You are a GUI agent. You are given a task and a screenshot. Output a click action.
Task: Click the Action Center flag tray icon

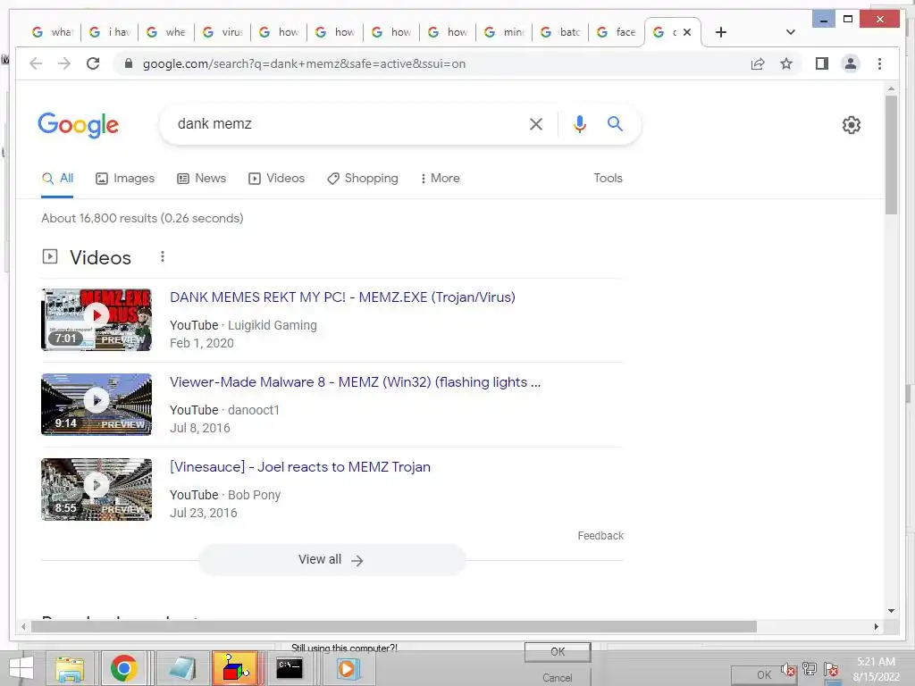pyautogui.click(x=831, y=669)
